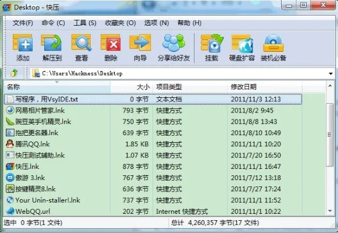Click the 写程序，用VsyIDE.txt file name
The height and width of the screenshot is (233, 338).
[47, 99]
